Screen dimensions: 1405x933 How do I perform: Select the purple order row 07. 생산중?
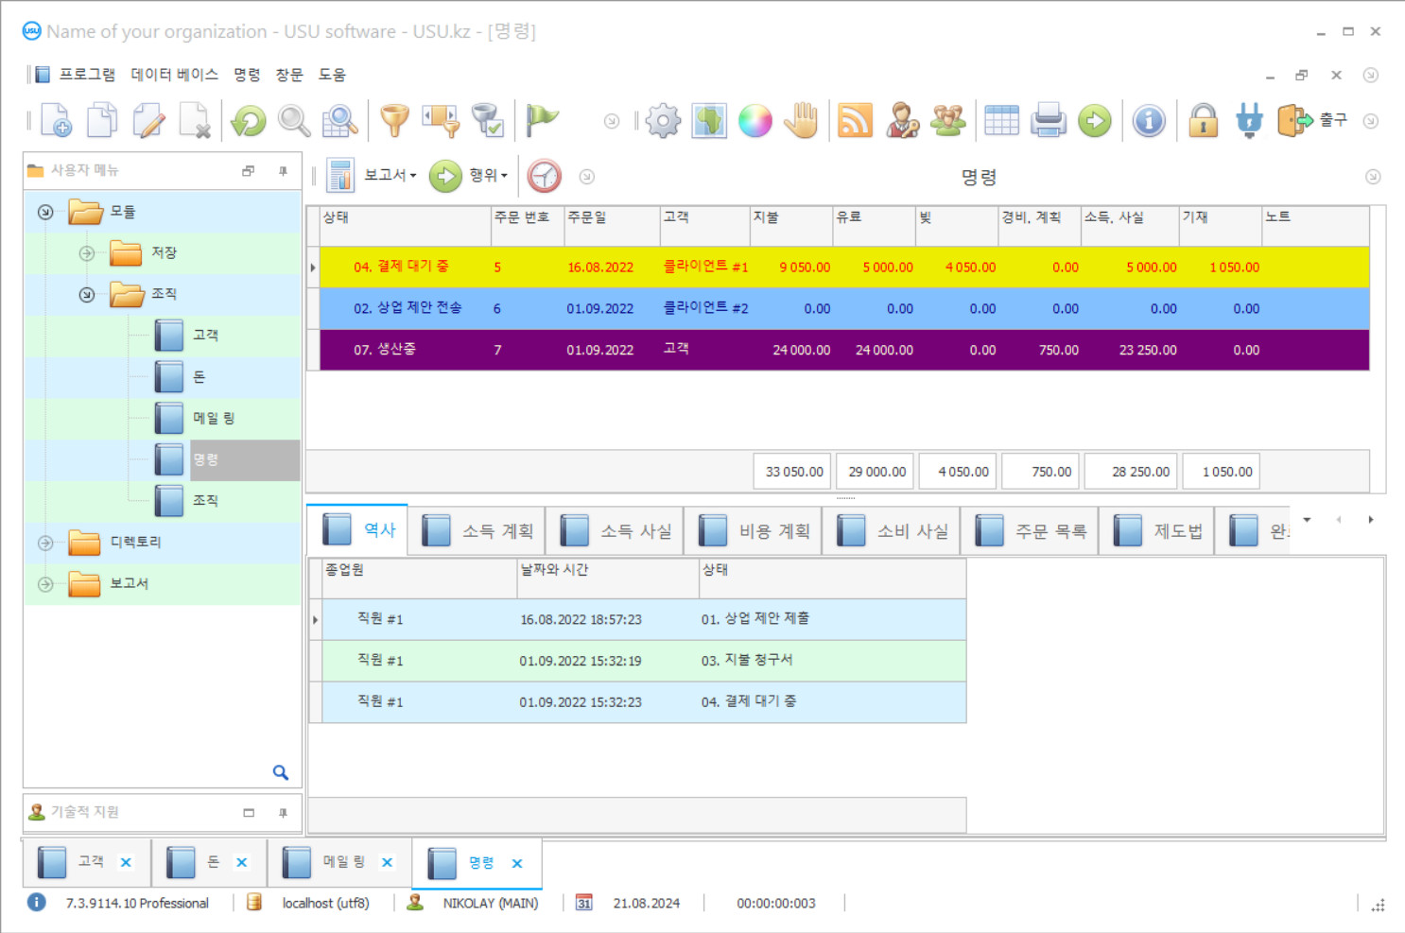[x=844, y=350]
